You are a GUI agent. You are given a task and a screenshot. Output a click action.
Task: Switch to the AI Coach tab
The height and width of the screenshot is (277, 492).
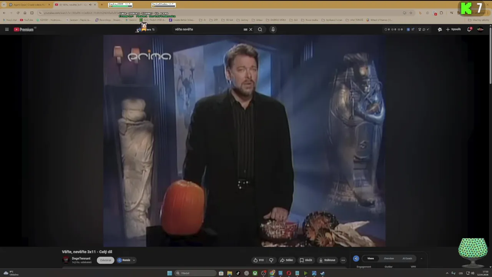click(407, 259)
